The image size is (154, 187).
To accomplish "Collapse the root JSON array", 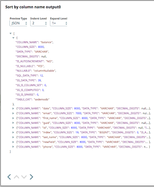I will coord(11,33).
